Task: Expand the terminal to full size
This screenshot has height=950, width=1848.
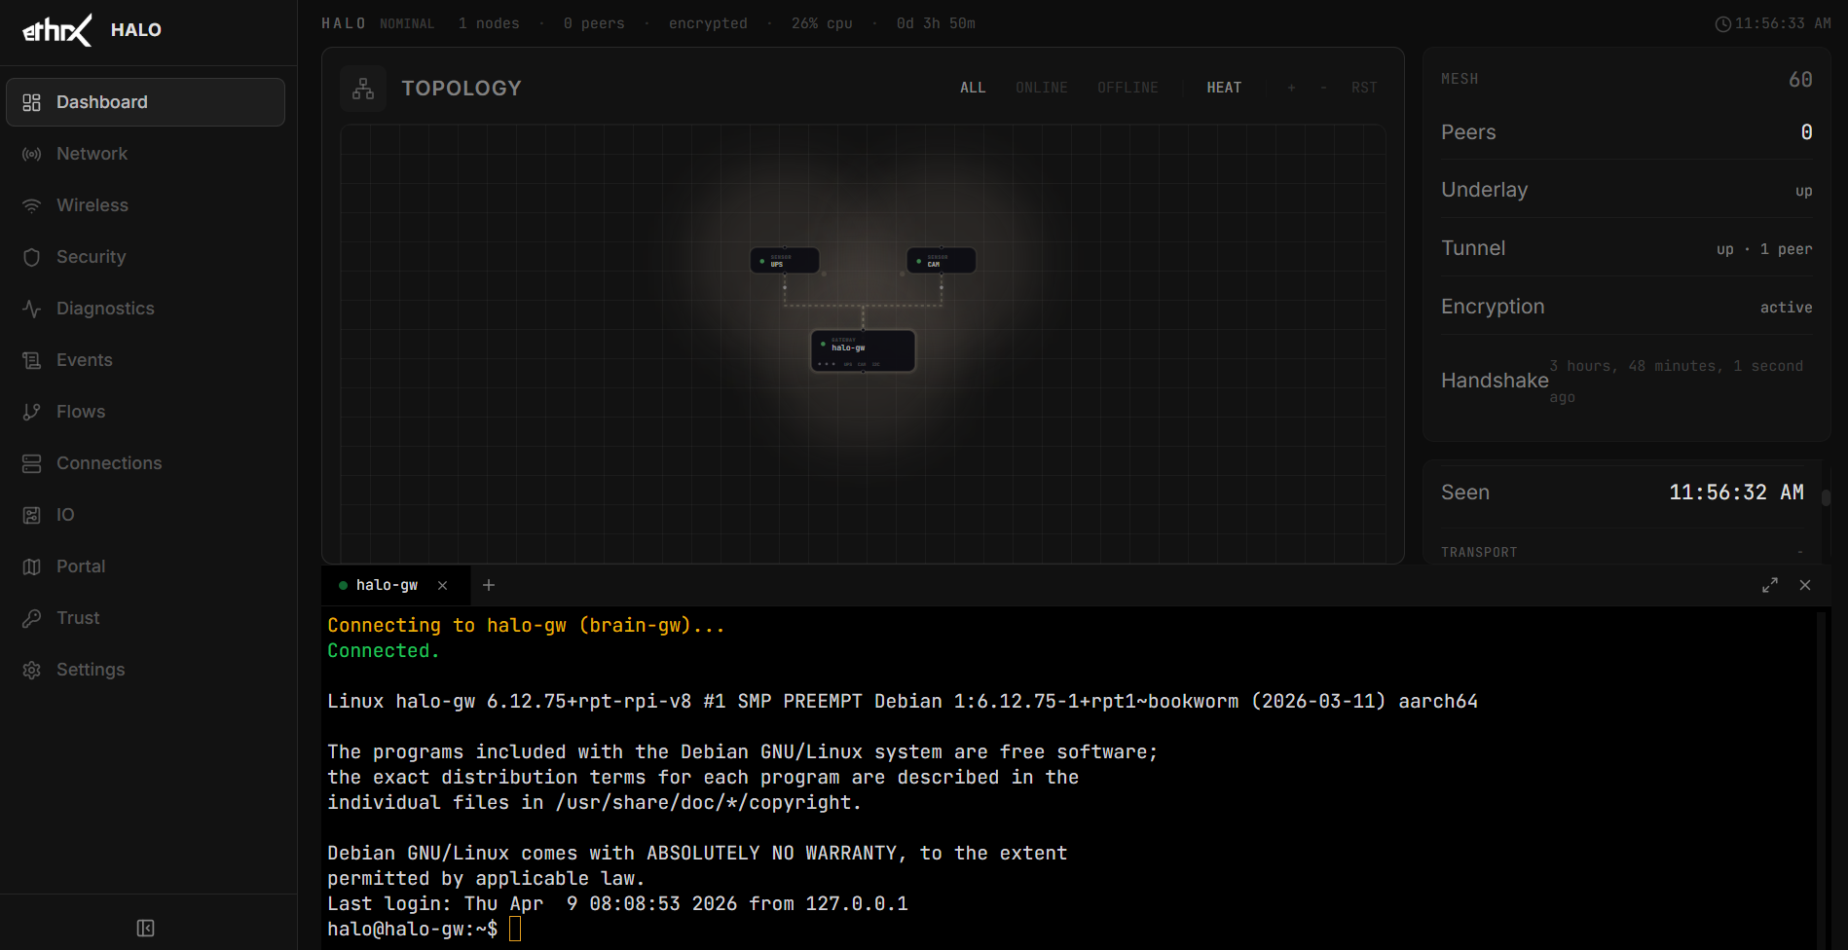Action: (1770, 585)
